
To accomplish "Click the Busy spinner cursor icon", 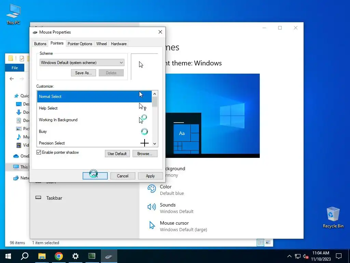I will (145, 131).
